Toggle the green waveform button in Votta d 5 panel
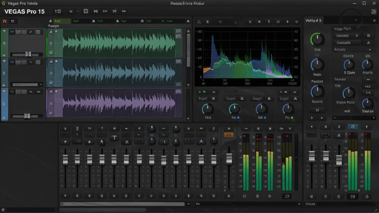The image size is (379, 213). pyautogui.click(x=368, y=93)
